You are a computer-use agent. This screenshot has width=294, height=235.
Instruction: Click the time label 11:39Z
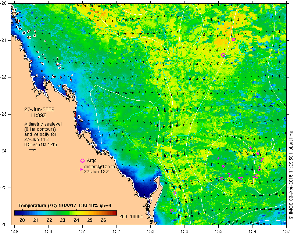pyautogui.click(x=38, y=115)
